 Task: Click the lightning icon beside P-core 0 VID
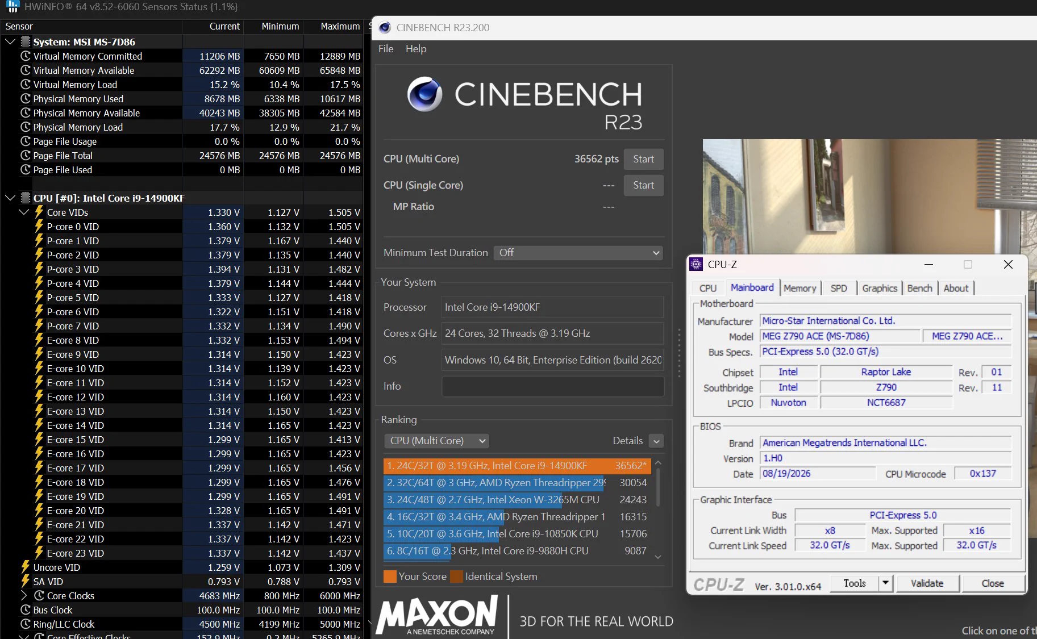point(39,226)
